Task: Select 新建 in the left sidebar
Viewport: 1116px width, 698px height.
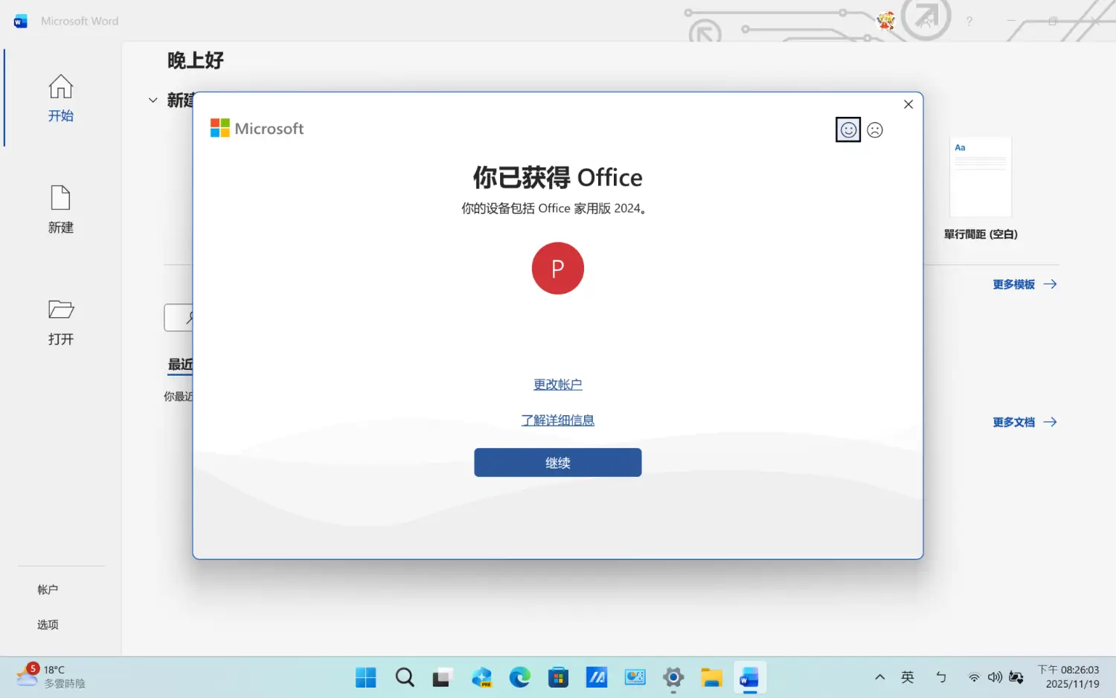Action: (61, 210)
